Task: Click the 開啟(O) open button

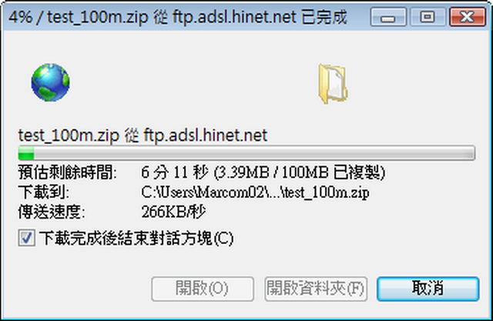Action: pyautogui.click(x=203, y=289)
